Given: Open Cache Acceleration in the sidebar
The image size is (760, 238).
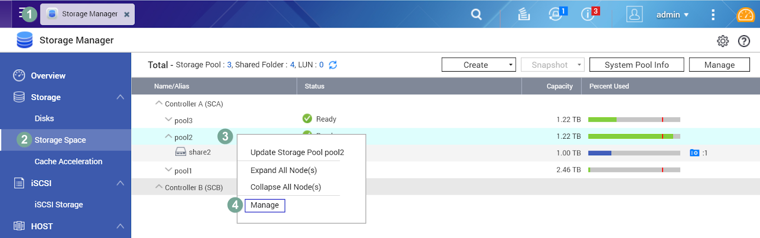Looking at the screenshot, I should (x=68, y=162).
